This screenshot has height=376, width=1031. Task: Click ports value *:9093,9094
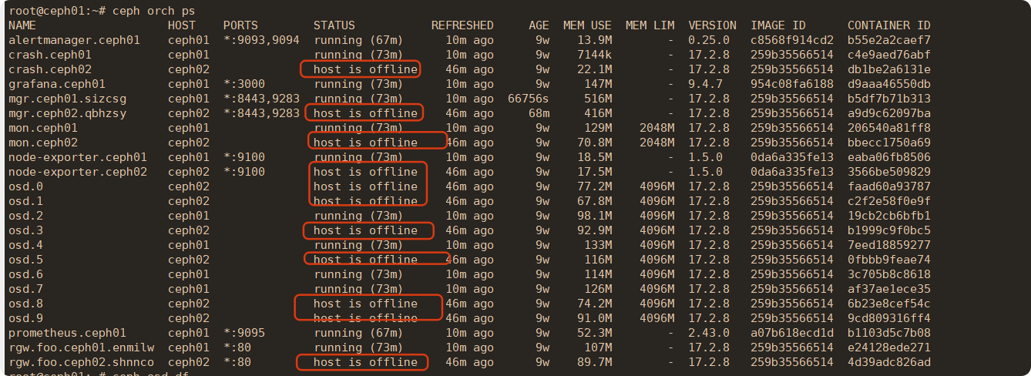[261, 40]
